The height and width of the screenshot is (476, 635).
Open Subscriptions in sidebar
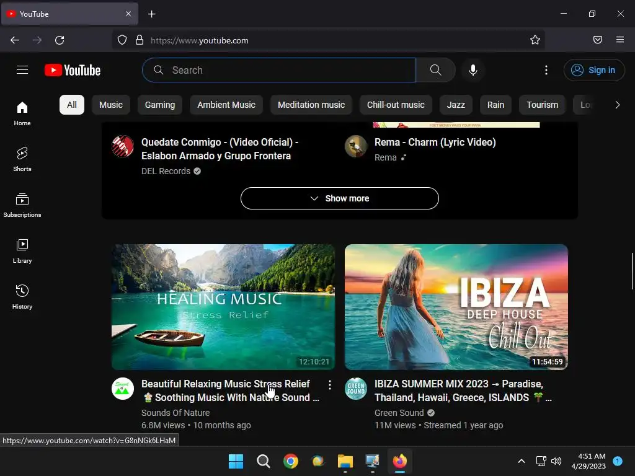(x=22, y=205)
